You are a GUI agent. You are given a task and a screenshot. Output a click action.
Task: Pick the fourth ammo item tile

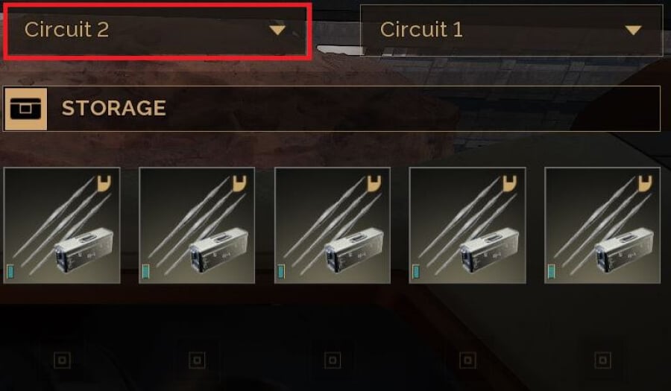click(467, 225)
